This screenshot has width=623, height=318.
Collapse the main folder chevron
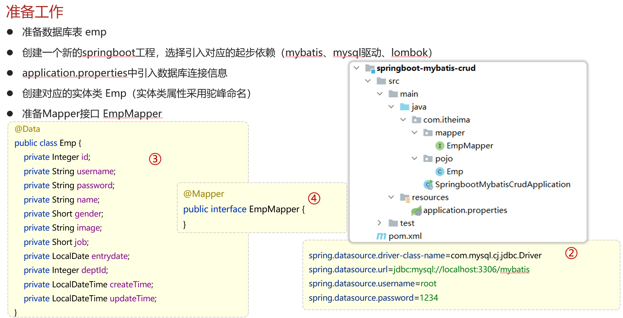(379, 94)
